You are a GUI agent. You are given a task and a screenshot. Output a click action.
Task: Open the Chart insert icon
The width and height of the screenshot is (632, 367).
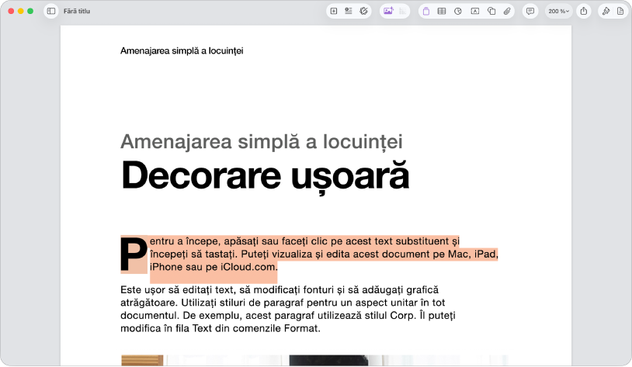458,12
